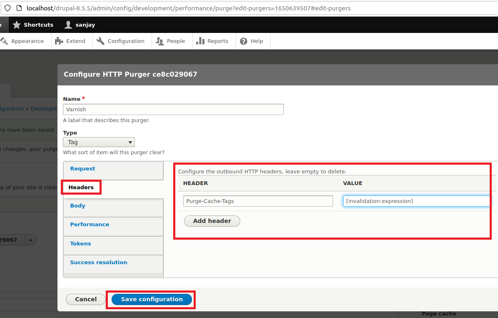The image size is (498, 318).
Task: Click the shield icon in the address bar
Action: tap(7, 8)
